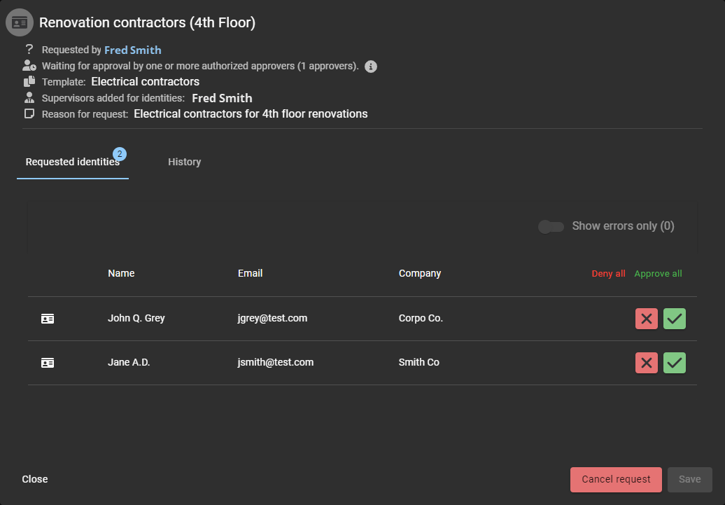Select the Requested identities tab

(x=72, y=162)
